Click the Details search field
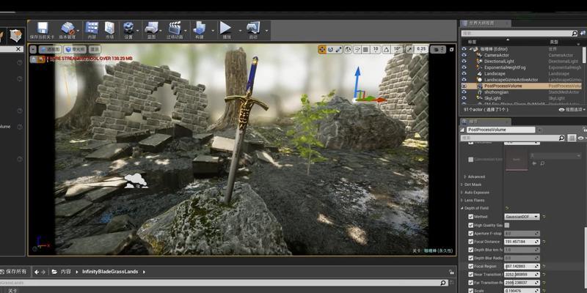Image resolution: width=587 pixels, height=293 pixels. [x=513, y=138]
